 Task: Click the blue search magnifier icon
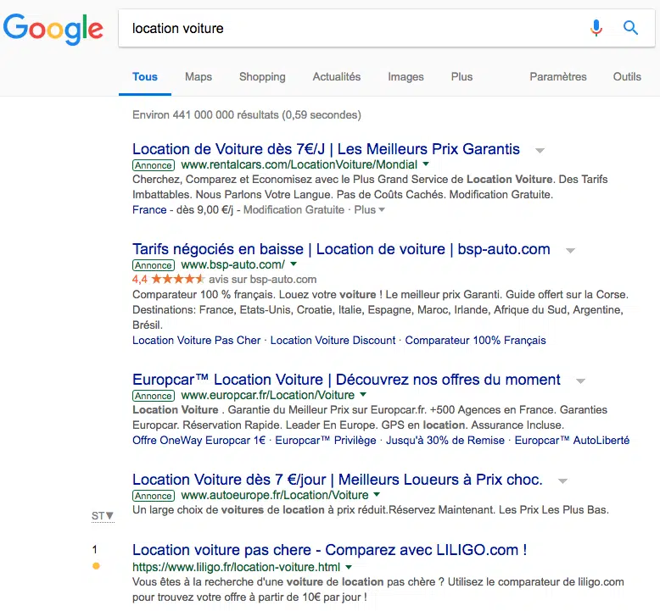(630, 28)
